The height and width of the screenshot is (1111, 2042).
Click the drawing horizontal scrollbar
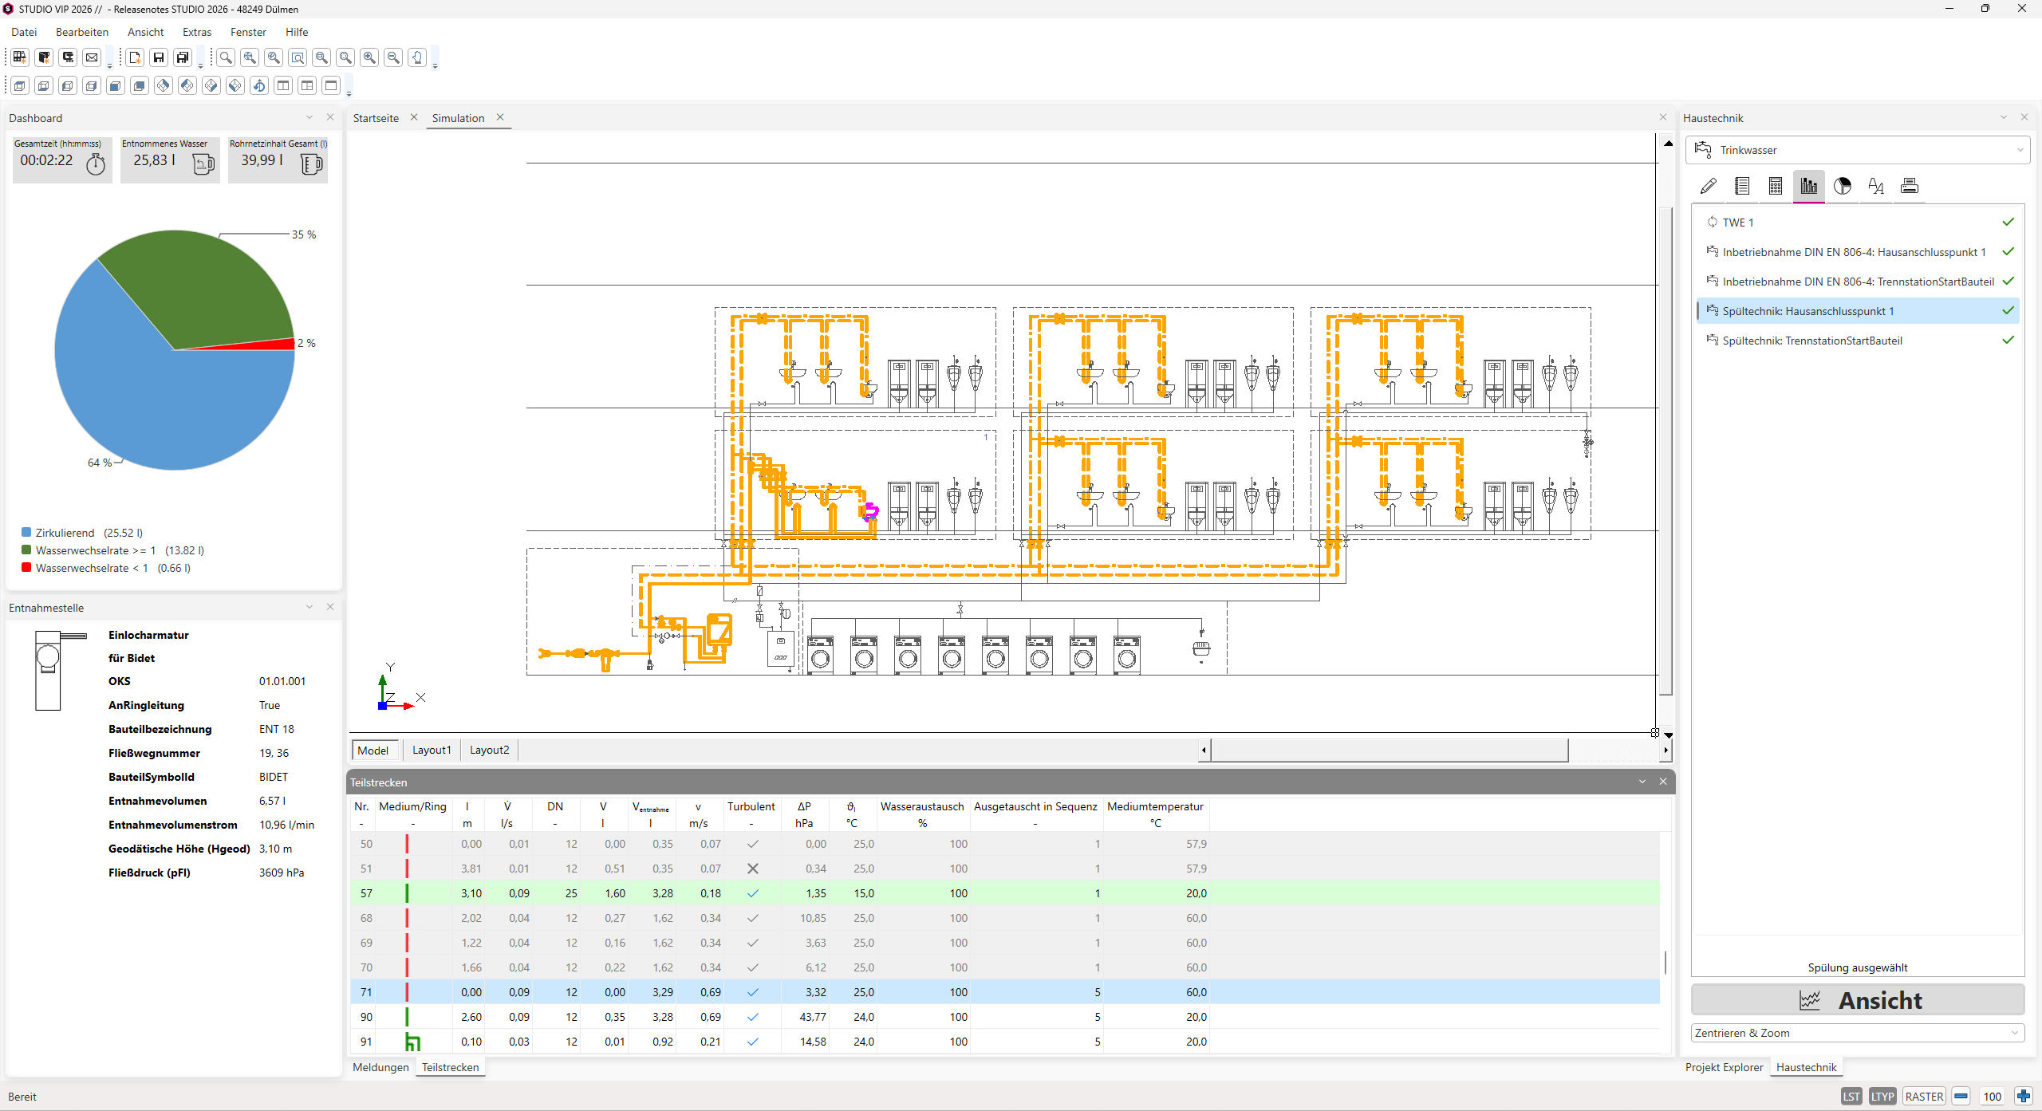pyautogui.click(x=1389, y=750)
